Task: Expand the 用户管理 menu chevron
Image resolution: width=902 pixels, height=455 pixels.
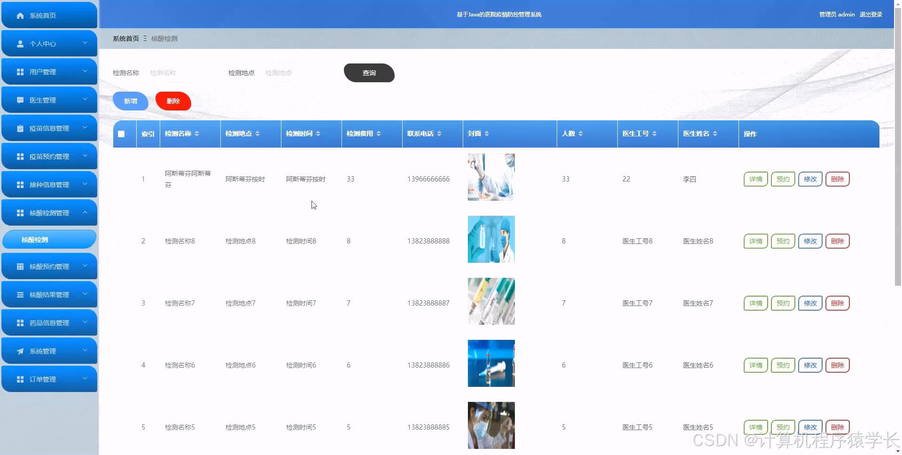Action: click(x=85, y=71)
